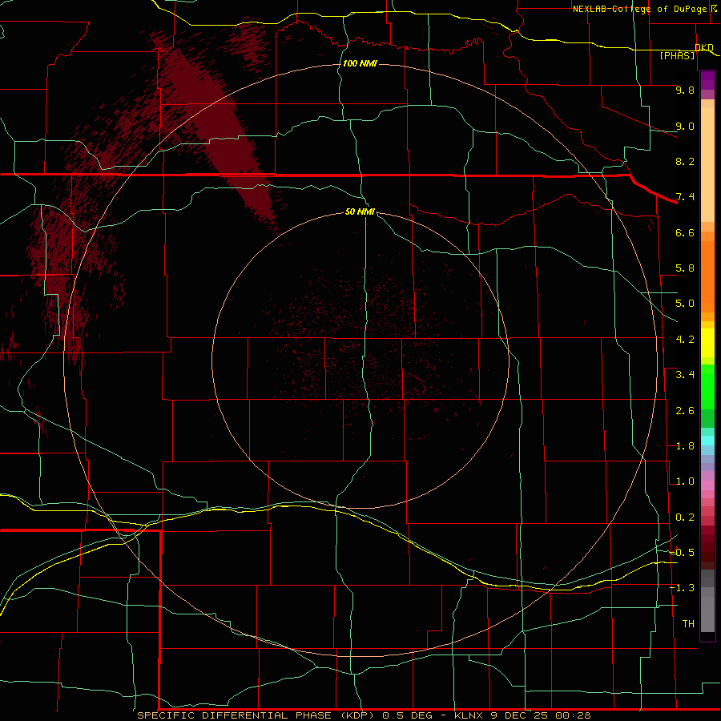The width and height of the screenshot is (721, 721).
Task: Select the 50 NMI range ring label
Action: point(360,211)
